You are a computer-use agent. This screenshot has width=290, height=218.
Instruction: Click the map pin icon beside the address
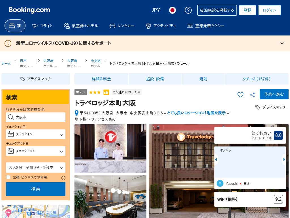76,113
